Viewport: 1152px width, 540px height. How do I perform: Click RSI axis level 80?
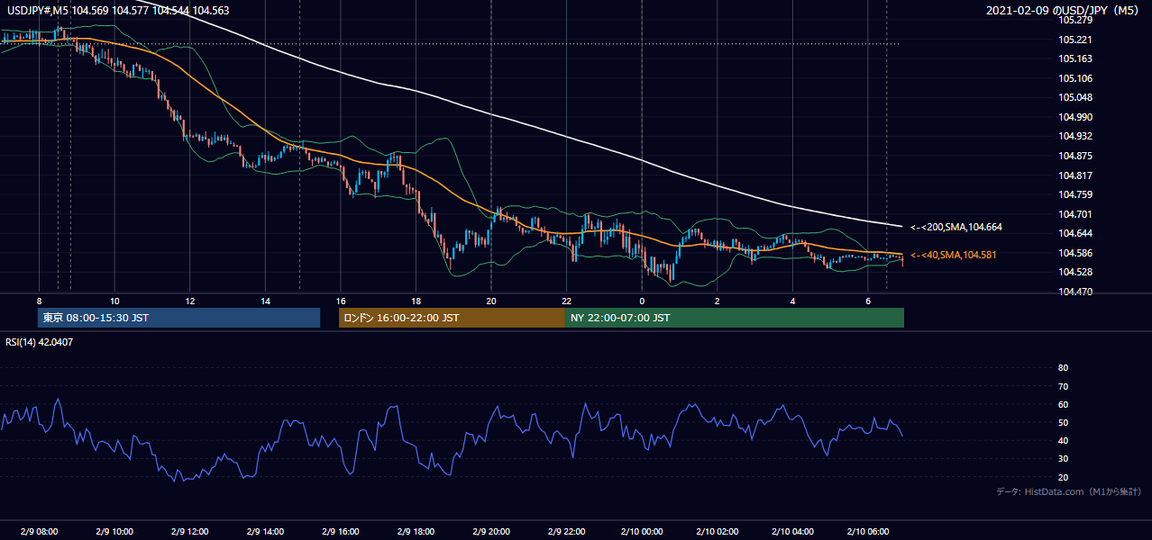(x=1063, y=368)
